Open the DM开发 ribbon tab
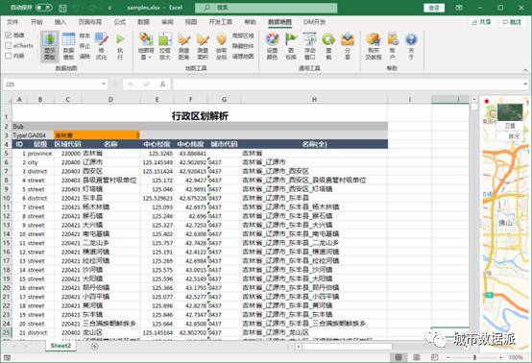 tap(315, 22)
